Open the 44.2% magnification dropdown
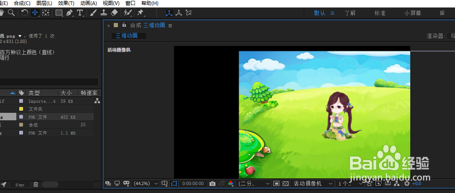This screenshot has width=455, height=193. 146,183
